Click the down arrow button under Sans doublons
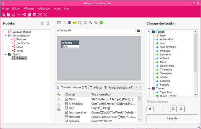201x129 pixels. pos(150,109)
